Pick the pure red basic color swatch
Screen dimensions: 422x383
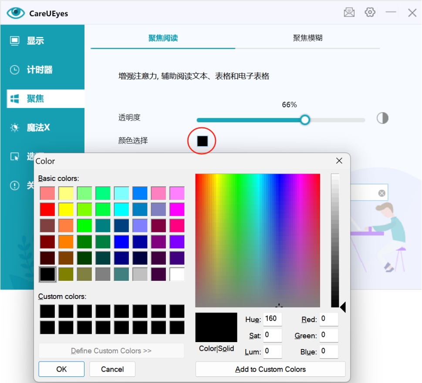[47, 209]
